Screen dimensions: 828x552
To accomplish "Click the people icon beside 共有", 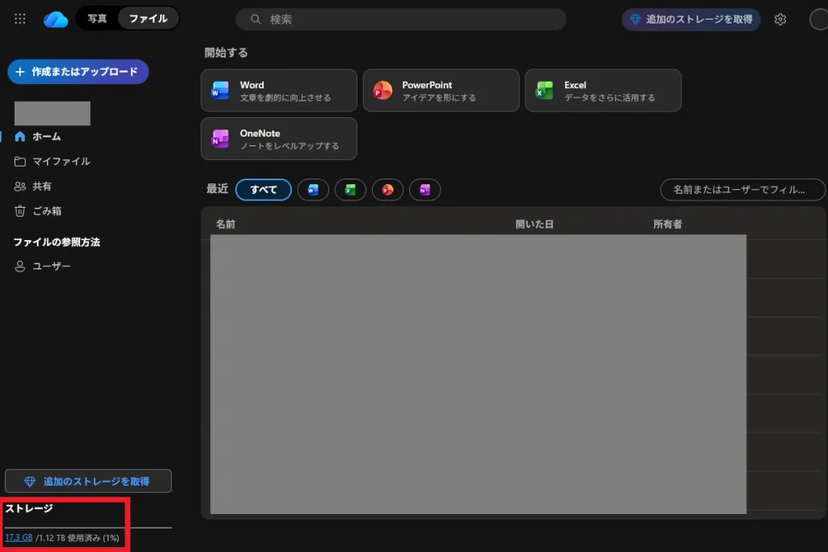I will tap(20, 186).
